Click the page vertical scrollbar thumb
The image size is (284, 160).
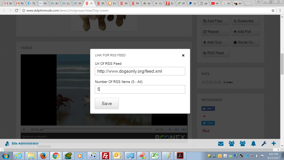click(282, 64)
